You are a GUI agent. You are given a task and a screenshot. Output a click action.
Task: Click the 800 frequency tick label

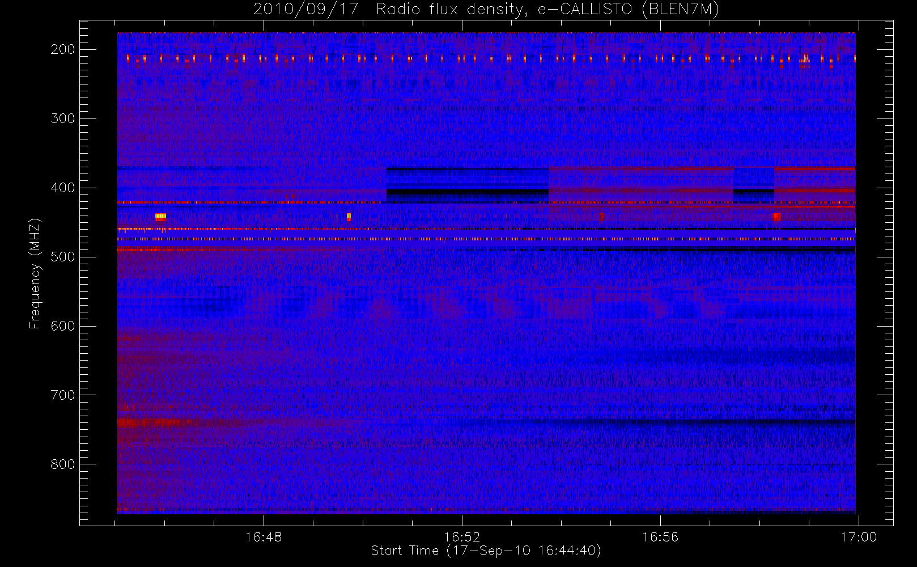pos(63,464)
